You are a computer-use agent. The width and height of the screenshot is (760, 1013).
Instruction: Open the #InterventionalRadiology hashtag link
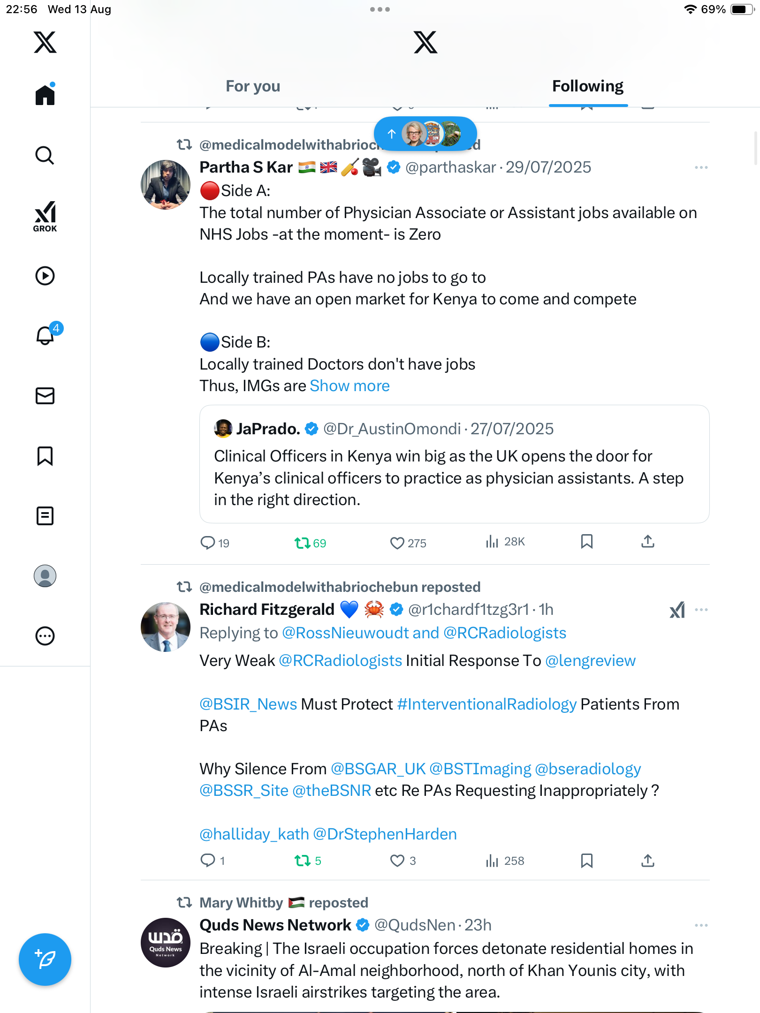486,704
